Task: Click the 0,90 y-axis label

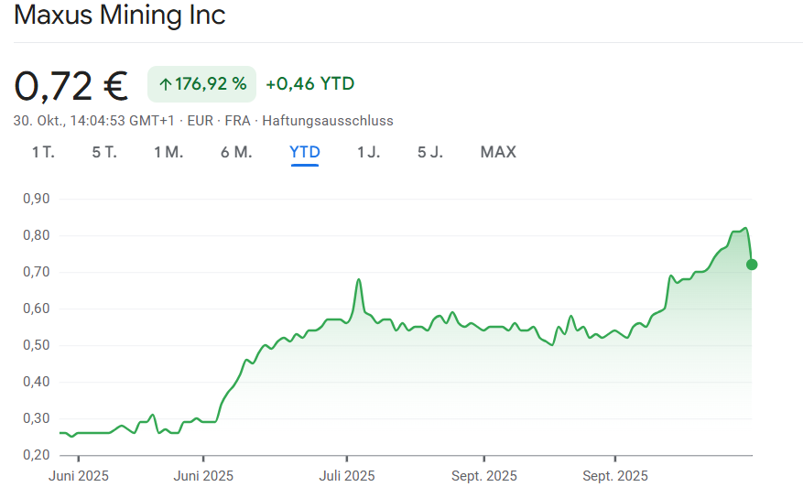Action: pyautogui.click(x=35, y=199)
